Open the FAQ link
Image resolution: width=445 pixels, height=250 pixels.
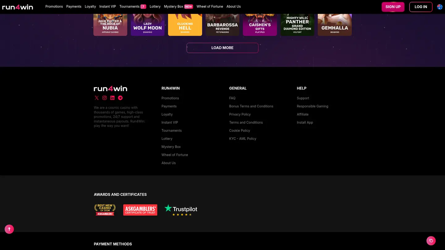coord(232,98)
